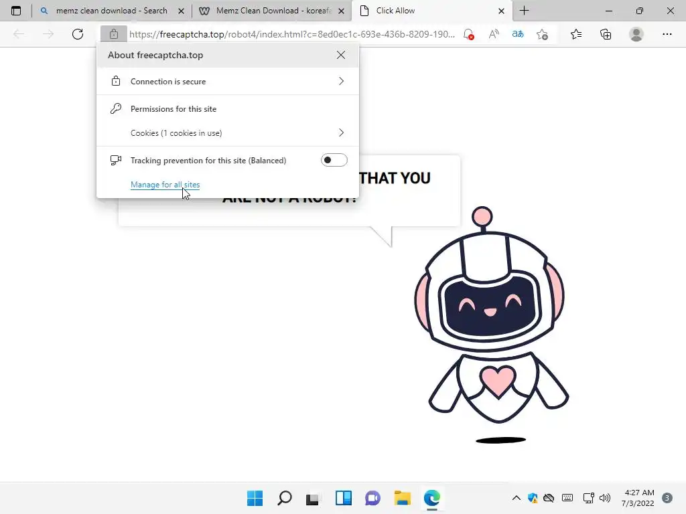Viewport: 686px width, 514px height.
Task: Open clock showing 4:27 AM 7/3/2022
Action: pyautogui.click(x=638, y=498)
